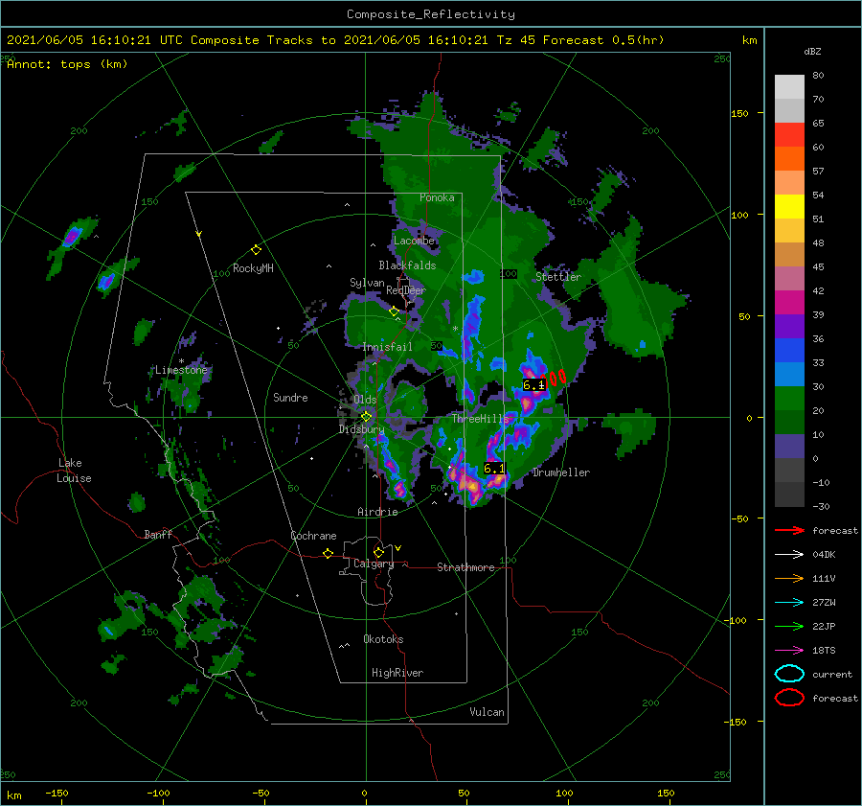Click the white 04DK track arrow
The height and width of the screenshot is (806, 862).
pos(789,555)
